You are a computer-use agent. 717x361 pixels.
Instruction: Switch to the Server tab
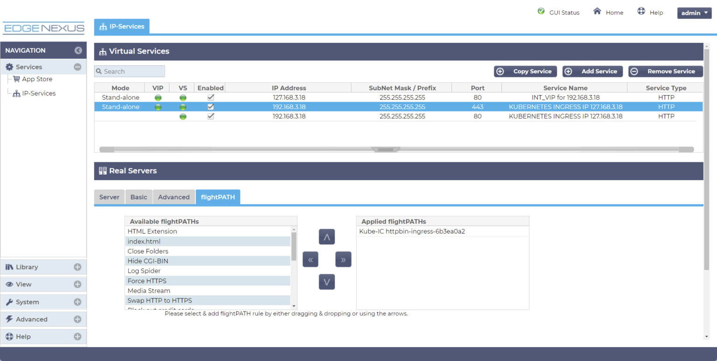tap(109, 197)
